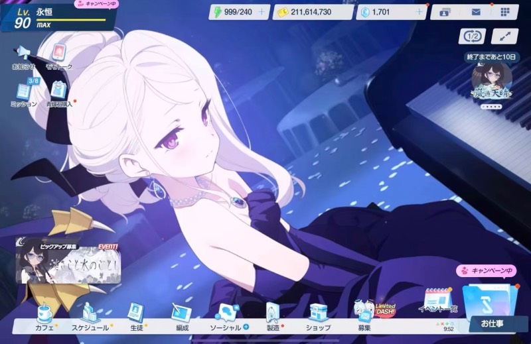The width and height of the screenshot is (531, 344).
Task: Open ショップ menu
Action: pos(319,318)
